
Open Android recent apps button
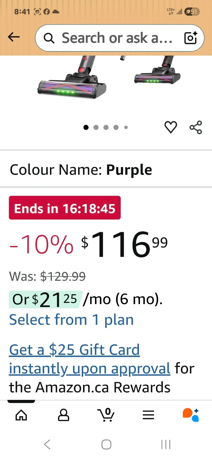click(x=166, y=444)
